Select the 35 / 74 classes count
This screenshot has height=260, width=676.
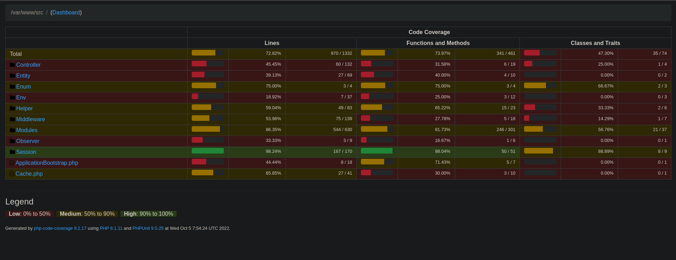click(x=660, y=53)
